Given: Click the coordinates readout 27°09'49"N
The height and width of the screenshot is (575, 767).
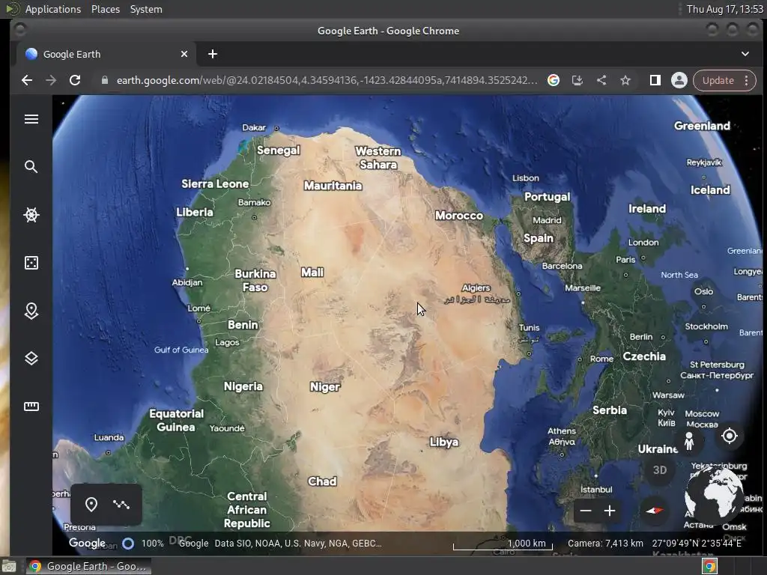Looking at the screenshot, I should click(697, 544).
